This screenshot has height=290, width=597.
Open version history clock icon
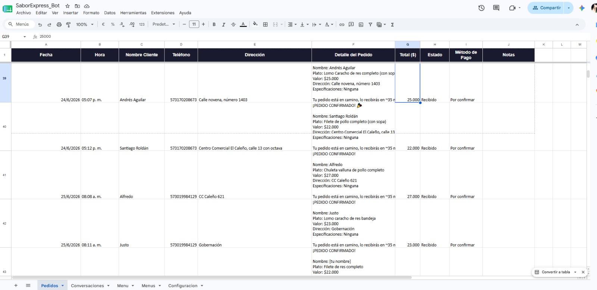481,8
